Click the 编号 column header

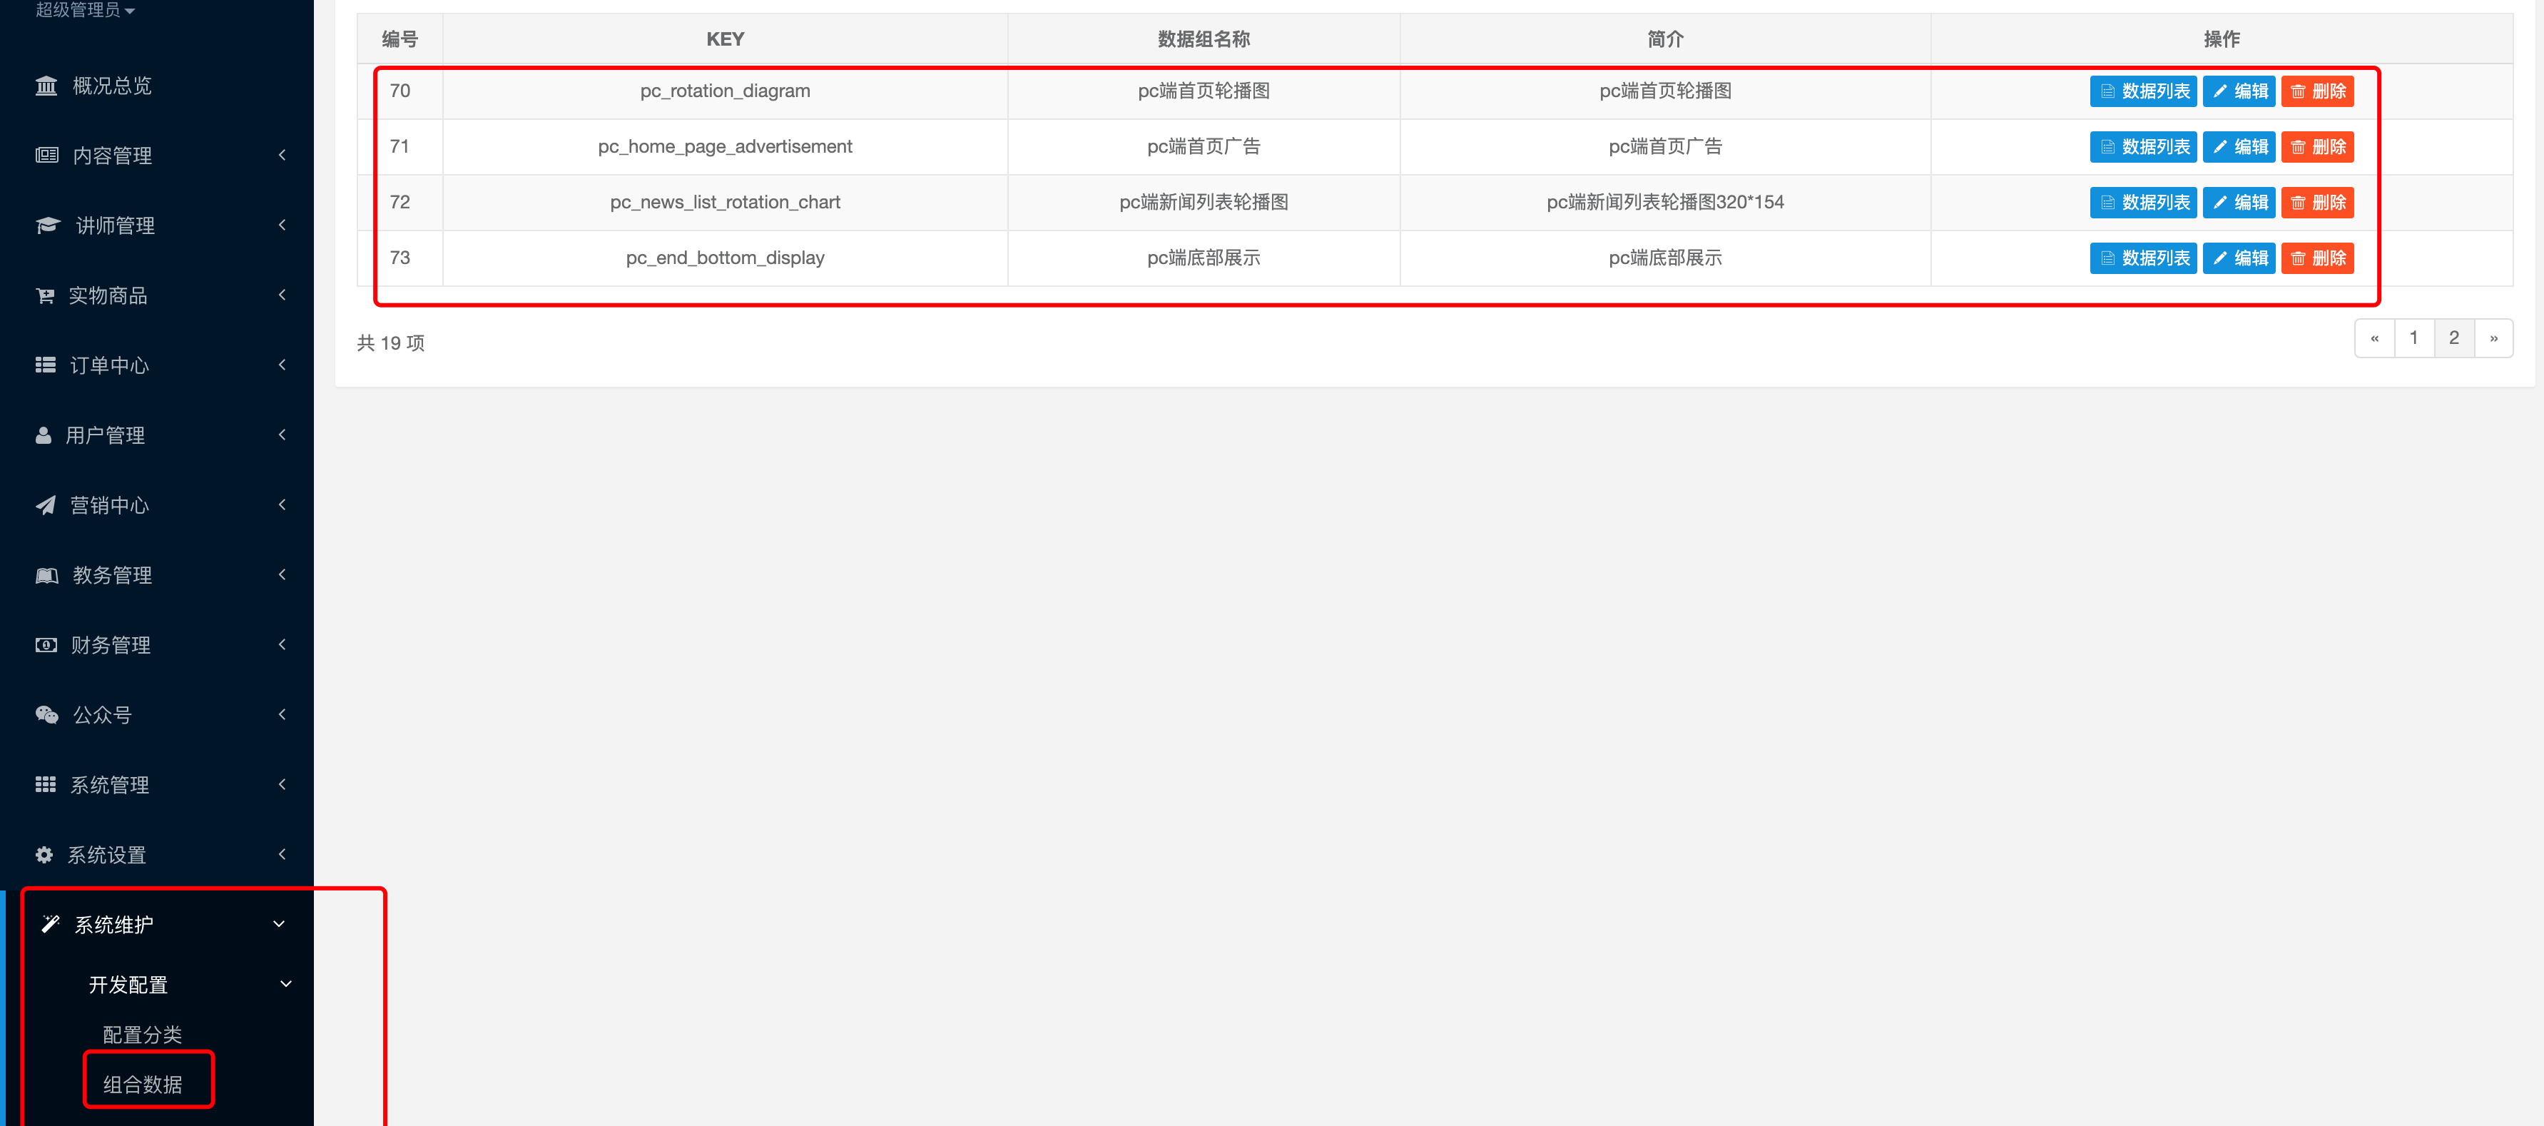[400, 39]
